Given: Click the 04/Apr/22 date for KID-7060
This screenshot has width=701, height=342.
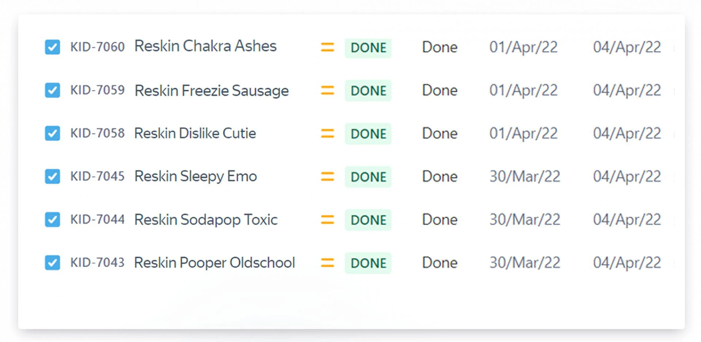Looking at the screenshot, I should [x=627, y=47].
